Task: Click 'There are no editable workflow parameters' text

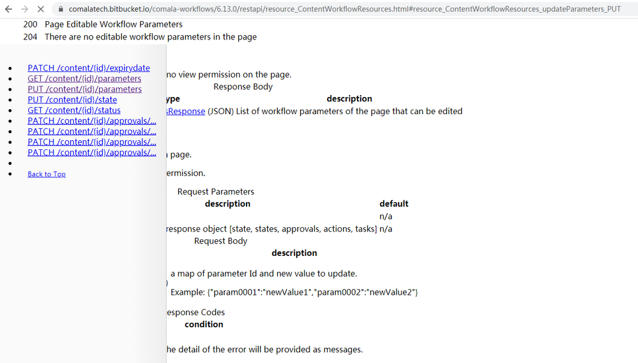Action: [151, 37]
